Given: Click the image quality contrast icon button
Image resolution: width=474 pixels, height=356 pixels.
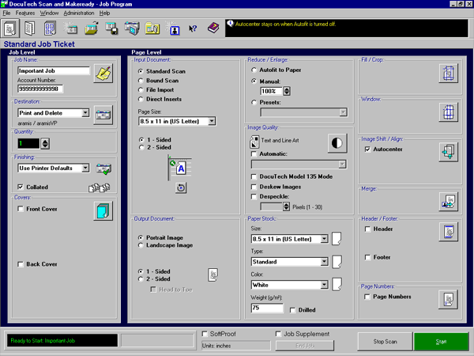Looking at the screenshot, I should click(x=337, y=143).
